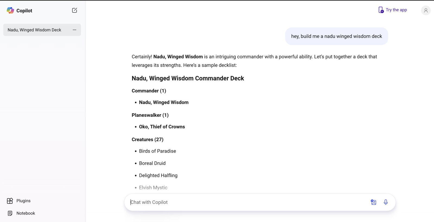Activate the microphone voice input
Image resolution: width=434 pixels, height=222 pixels.
(x=386, y=202)
